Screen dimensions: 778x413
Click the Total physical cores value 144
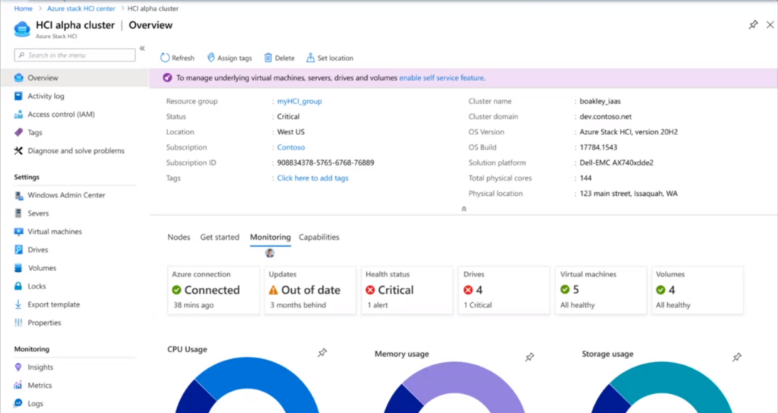(586, 178)
